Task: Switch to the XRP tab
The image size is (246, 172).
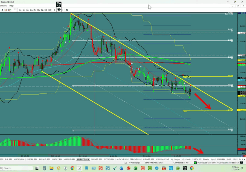Action: coord(235,159)
